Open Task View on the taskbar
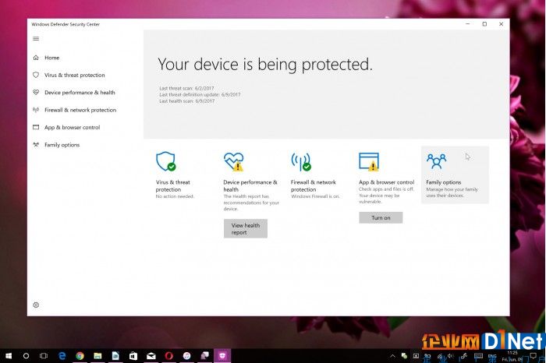The image size is (546, 363). tap(44, 356)
